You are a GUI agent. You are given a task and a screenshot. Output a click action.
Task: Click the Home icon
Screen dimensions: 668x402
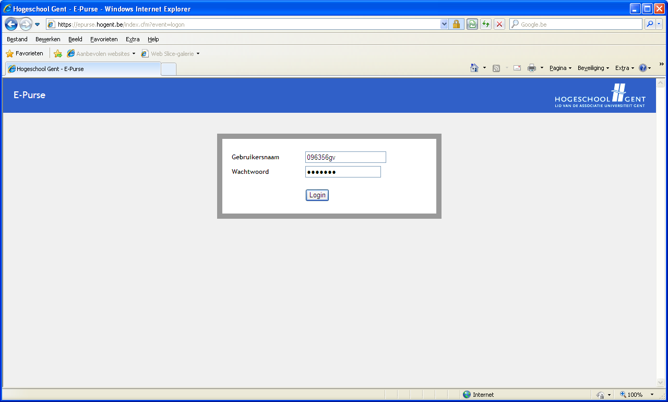[474, 68]
